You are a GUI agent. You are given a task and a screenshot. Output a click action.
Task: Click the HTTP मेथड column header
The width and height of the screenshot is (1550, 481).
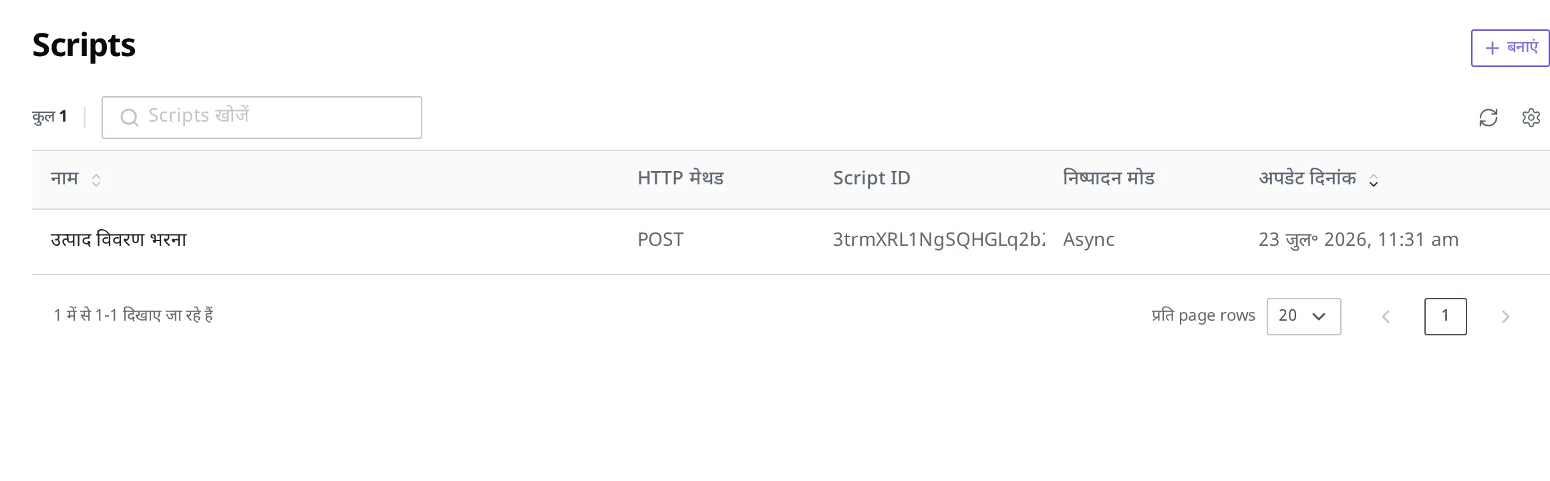click(680, 178)
